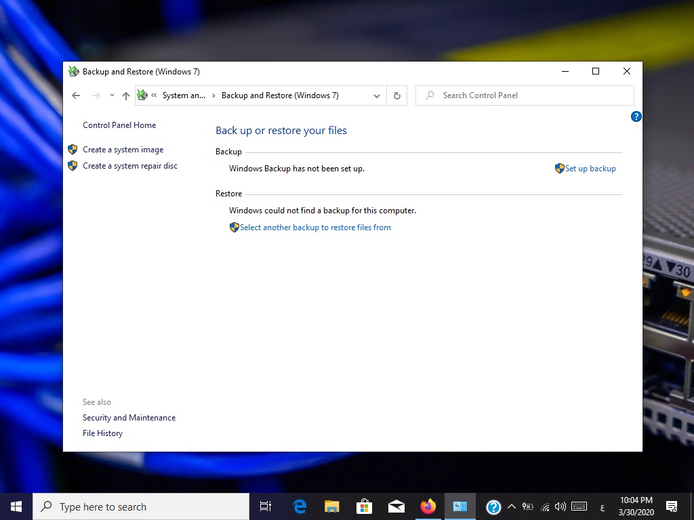
Task: Open the touch keyboard tray icon
Action: [579, 506]
